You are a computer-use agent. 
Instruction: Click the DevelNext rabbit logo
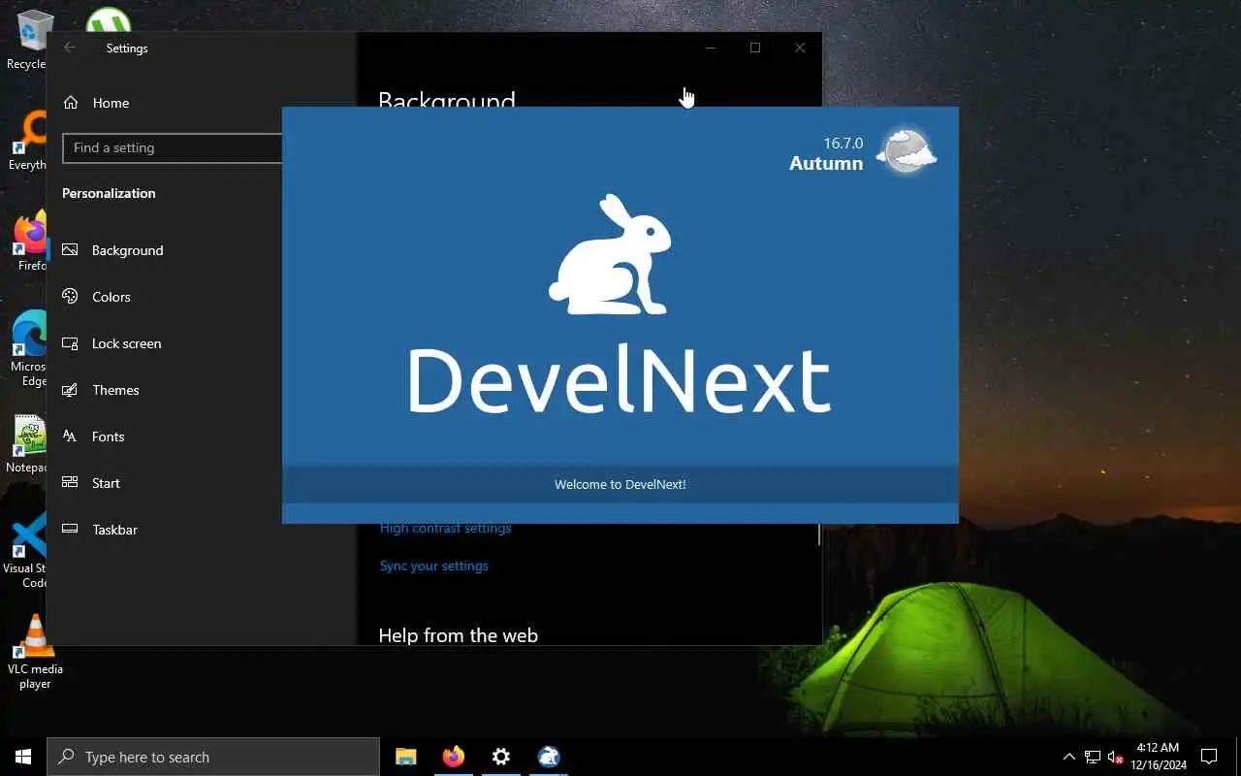[x=611, y=255]
